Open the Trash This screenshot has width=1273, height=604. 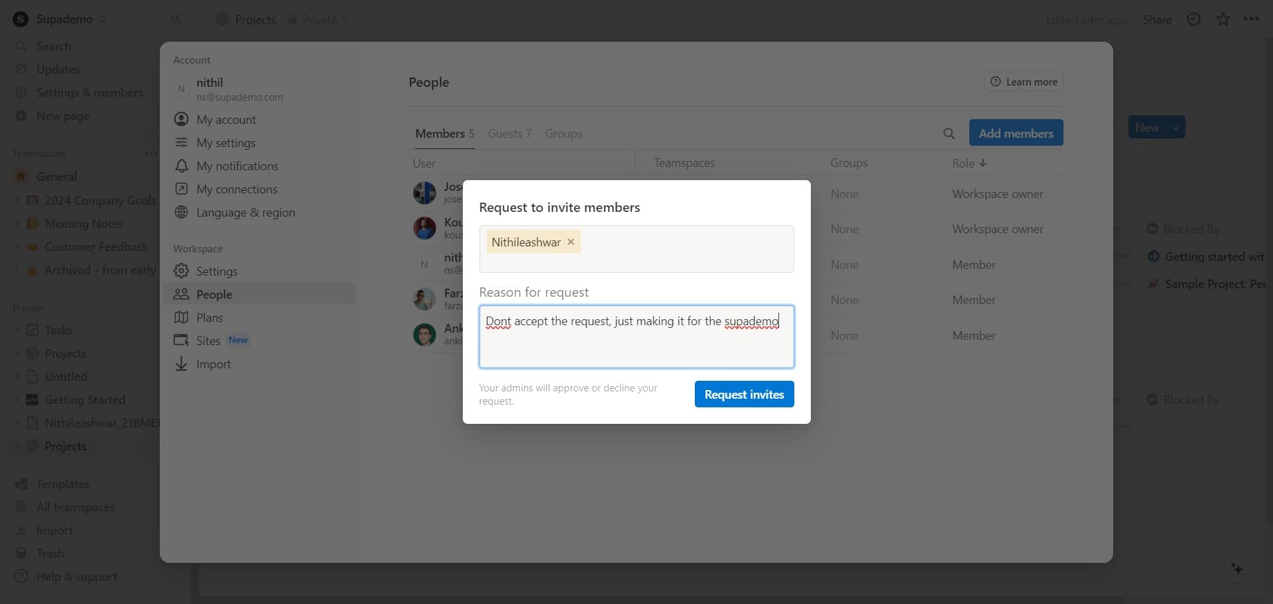(x=48, y=553)
